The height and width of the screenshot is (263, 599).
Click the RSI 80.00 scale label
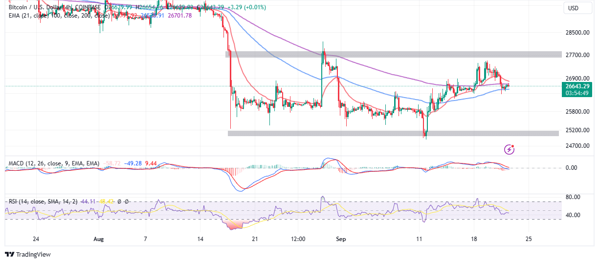[x=573, y=197]
